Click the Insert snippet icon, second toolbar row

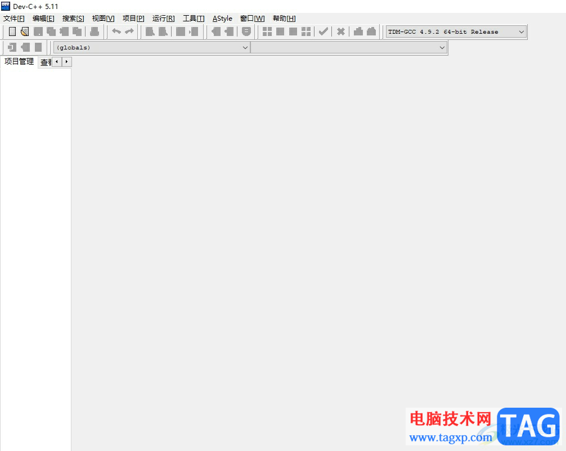coord(12,47)
